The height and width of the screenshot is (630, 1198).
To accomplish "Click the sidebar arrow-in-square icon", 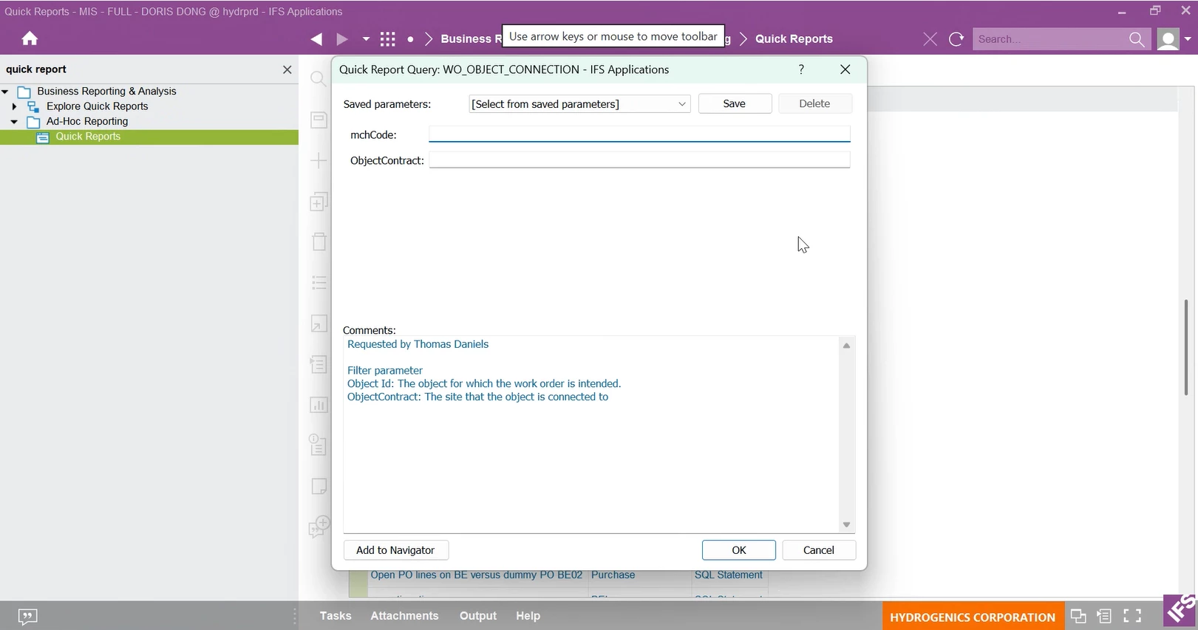I will point(319,323).
